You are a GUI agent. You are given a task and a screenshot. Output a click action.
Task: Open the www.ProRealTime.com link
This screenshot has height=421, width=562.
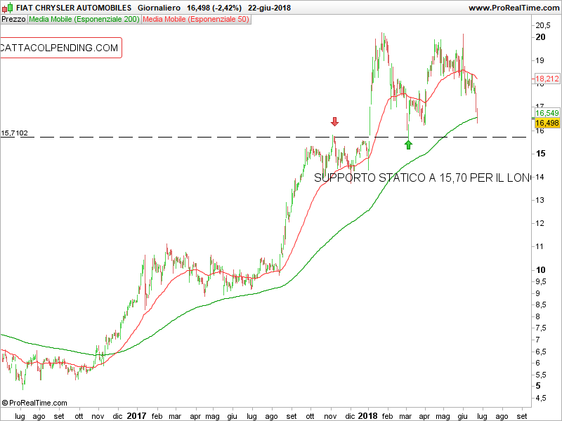click(513, 8)
